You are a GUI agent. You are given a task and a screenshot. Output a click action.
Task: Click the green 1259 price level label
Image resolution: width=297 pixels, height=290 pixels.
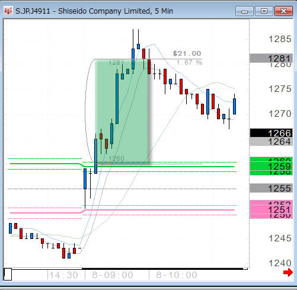tap(271, 167)
